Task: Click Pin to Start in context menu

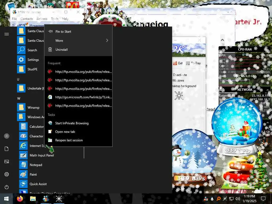Action: click(78, 32)
